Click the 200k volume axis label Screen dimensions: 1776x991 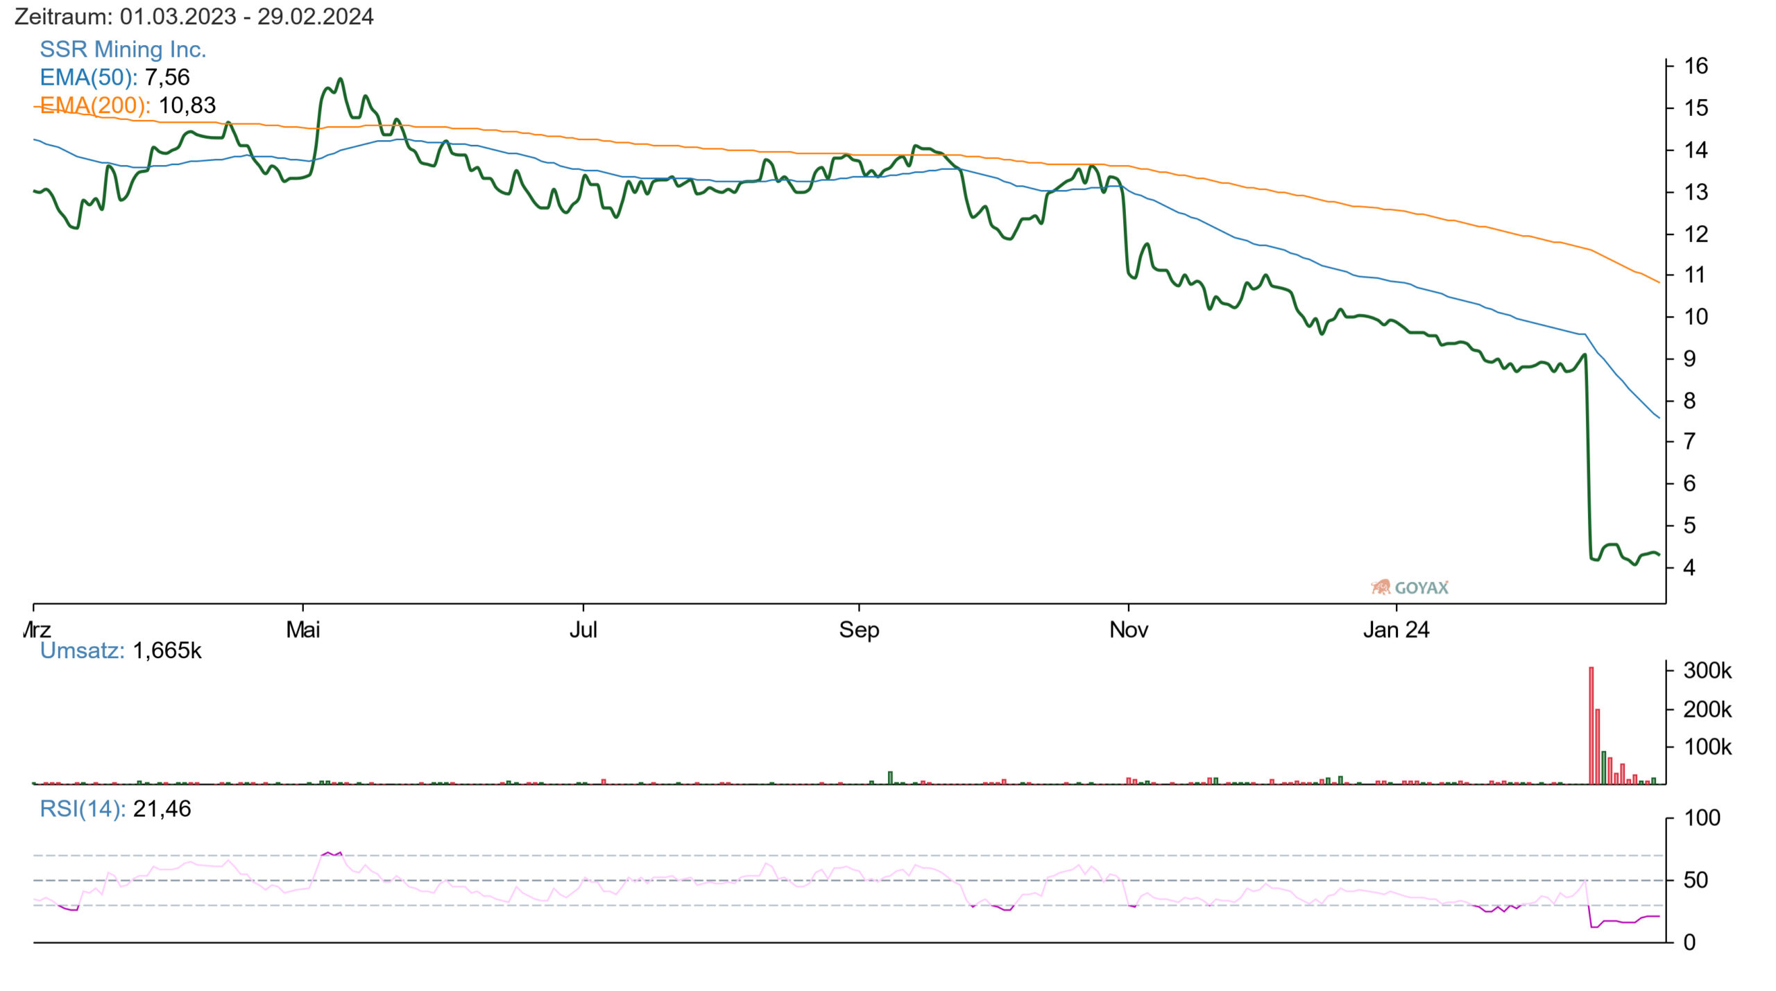click(x=1708, y=709)
